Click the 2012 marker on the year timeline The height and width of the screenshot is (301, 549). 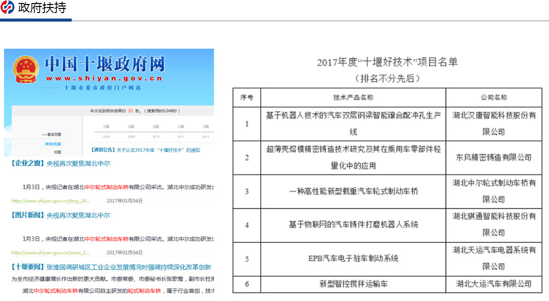coord(206,136)
